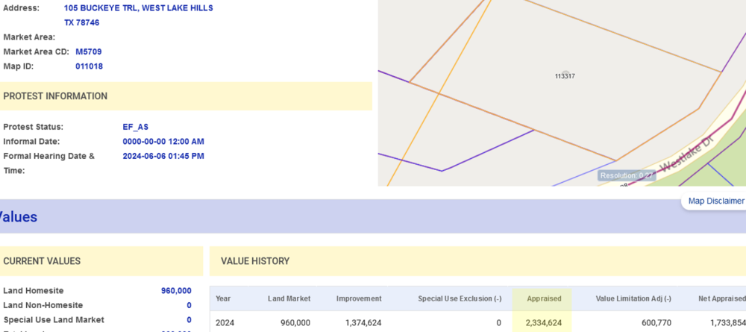Click the Protest Information section header
This screenshot has height=332, width=746.
(55, 96)
